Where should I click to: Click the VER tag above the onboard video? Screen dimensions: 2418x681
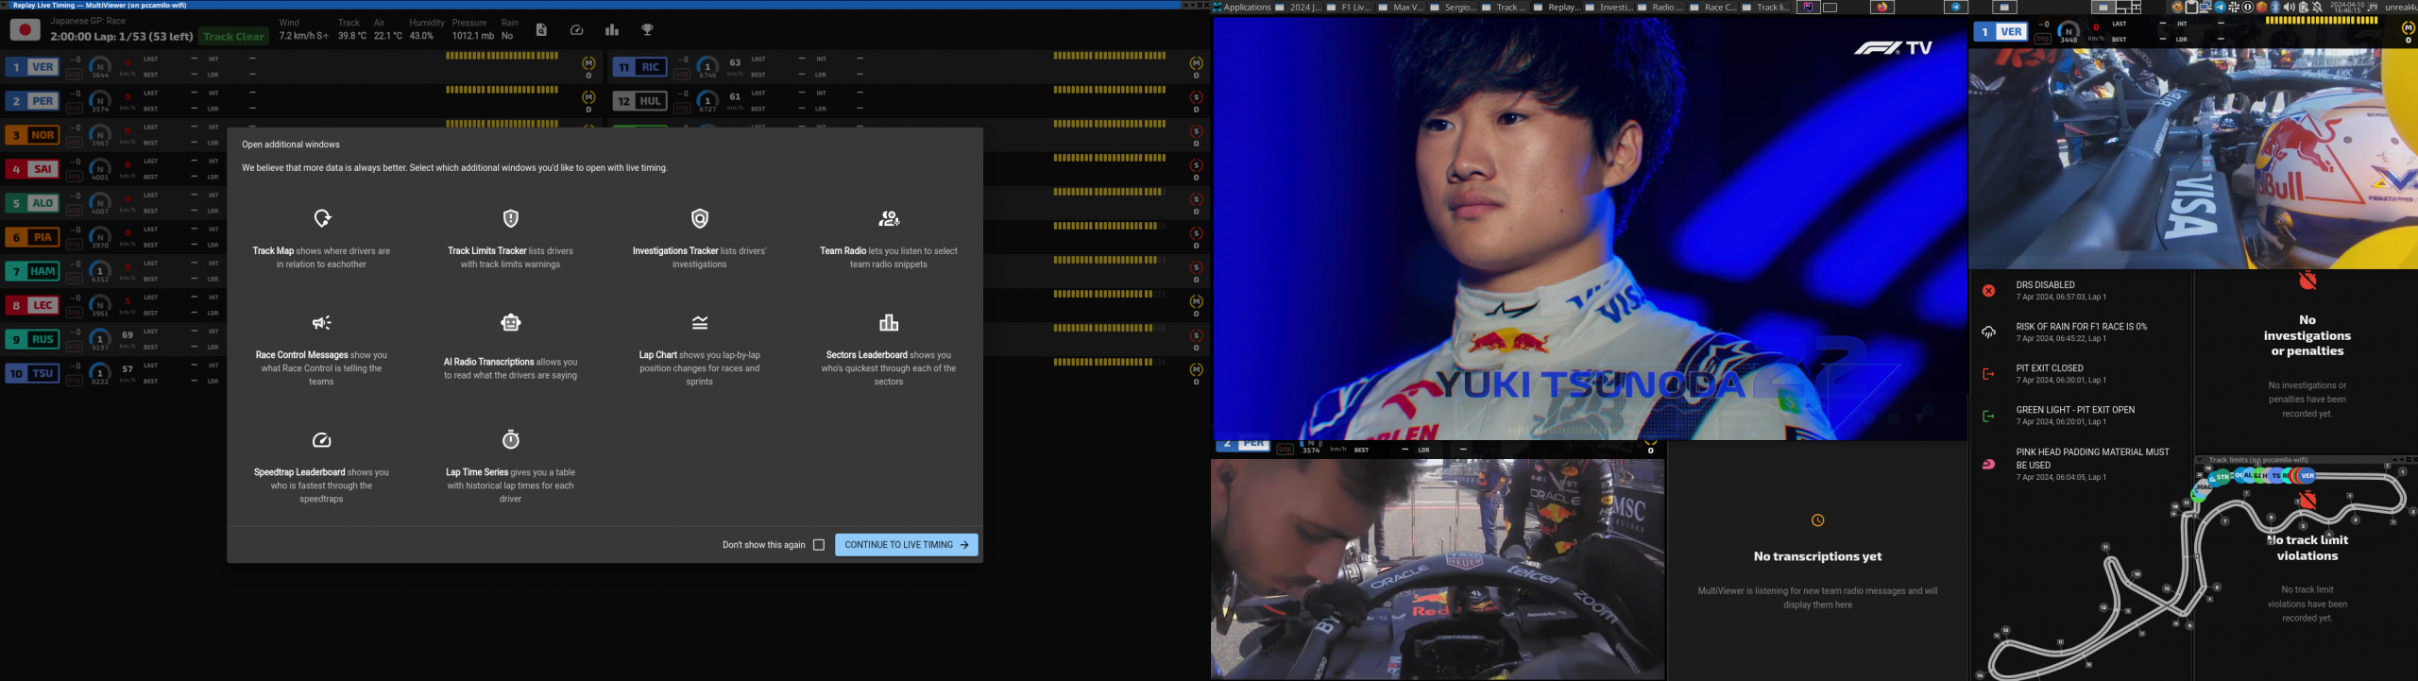tap(2001, 31)
